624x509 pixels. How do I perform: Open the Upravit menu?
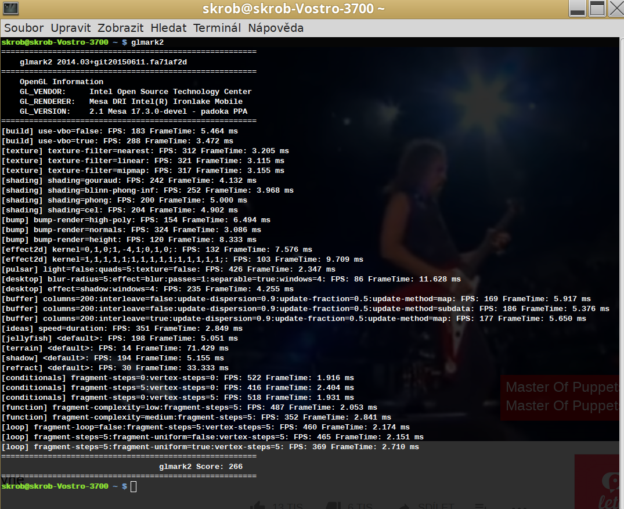[70, 28]
